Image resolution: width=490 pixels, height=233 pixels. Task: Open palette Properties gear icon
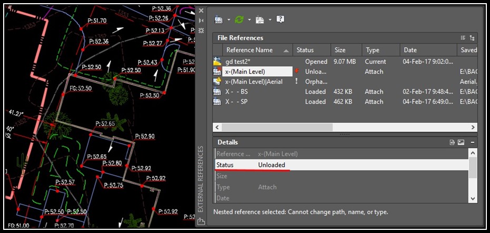click(201, 30)
